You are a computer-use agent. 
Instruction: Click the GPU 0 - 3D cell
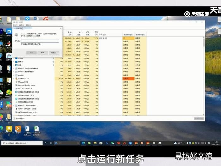coord(110,38)
